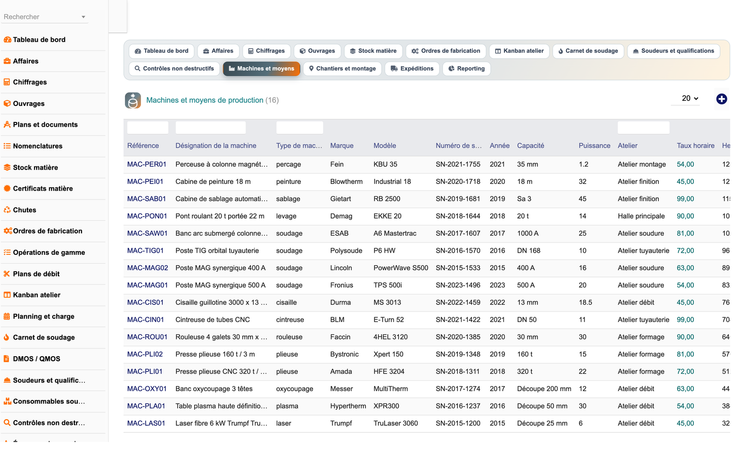This screenshot has width=746, height=462.
Task: Sort by the Taux horaire column header
Action: coord(695,146)
